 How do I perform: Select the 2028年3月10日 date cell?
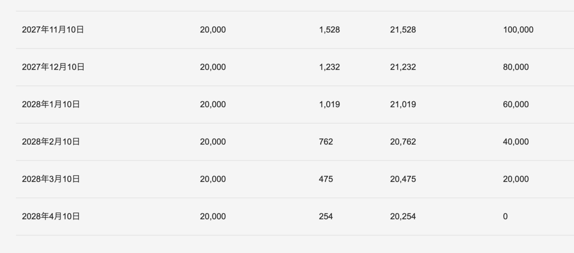tap(51, 179)
